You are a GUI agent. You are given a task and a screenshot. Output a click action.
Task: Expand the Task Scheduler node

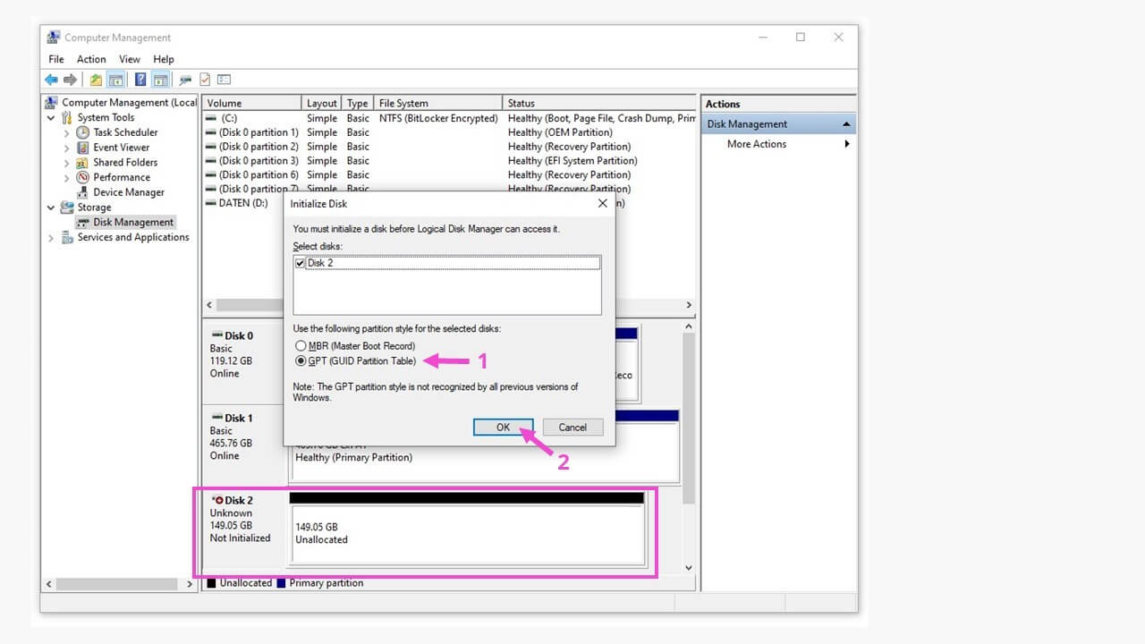(x=67, y=132)
